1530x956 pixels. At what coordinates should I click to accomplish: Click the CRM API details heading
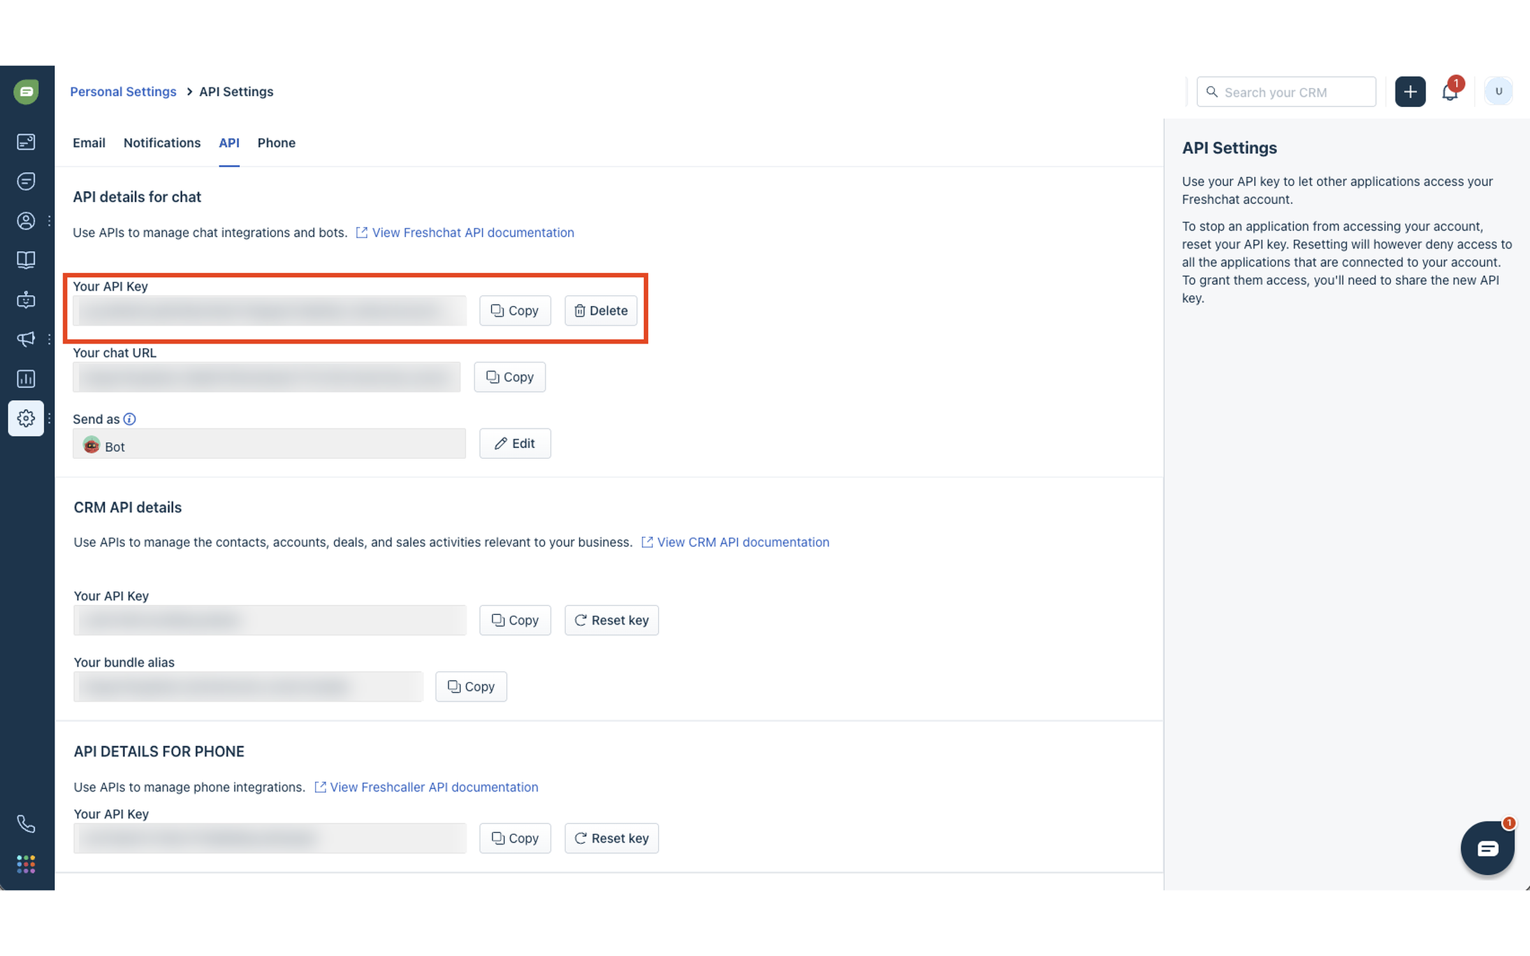[127, 507]
